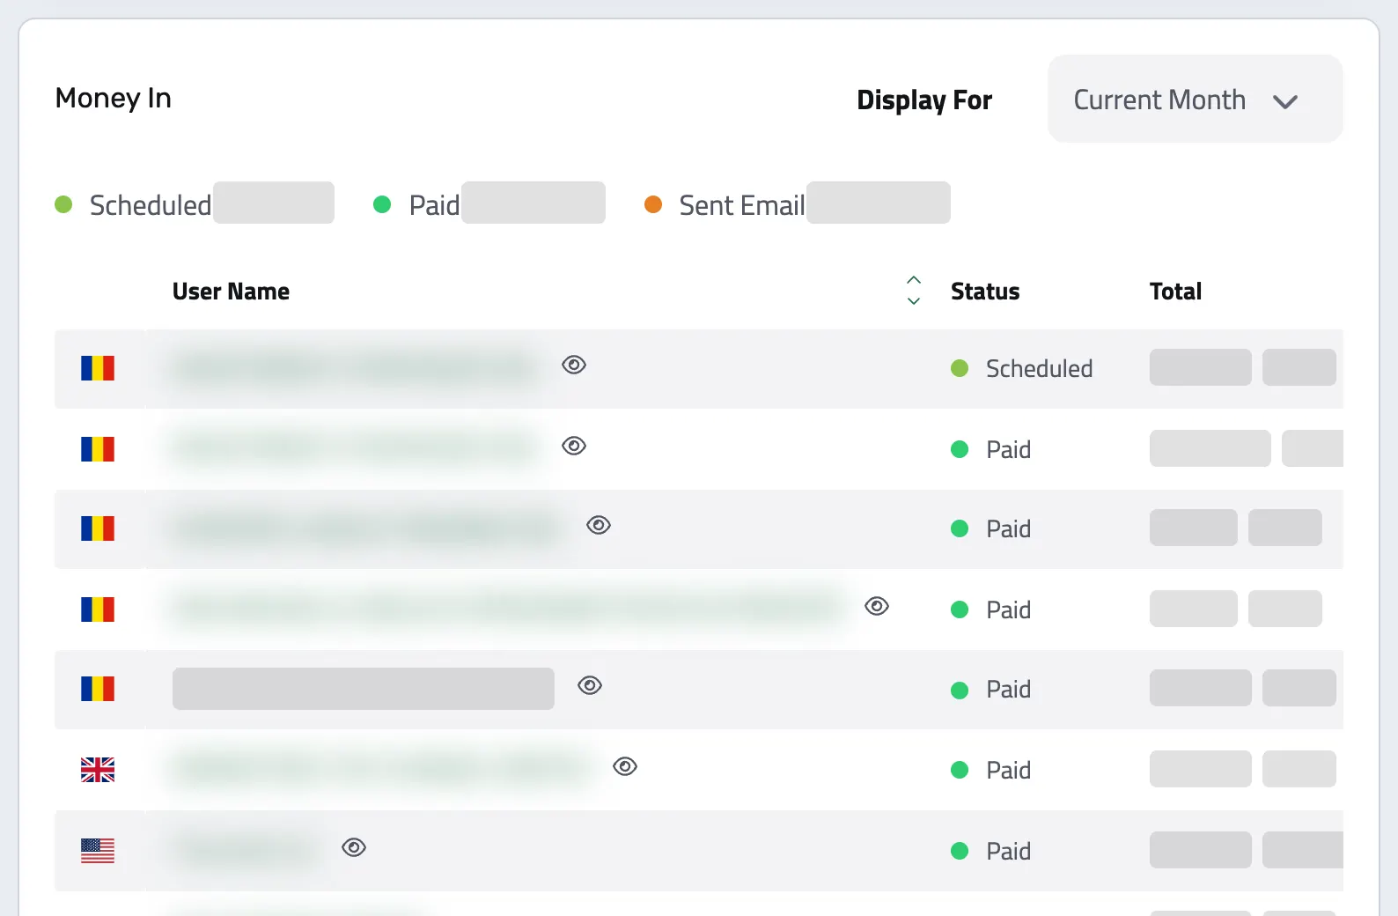1398x916 pixels.
Task: Click the Paid legend label at top
Action: coord(434,205)
